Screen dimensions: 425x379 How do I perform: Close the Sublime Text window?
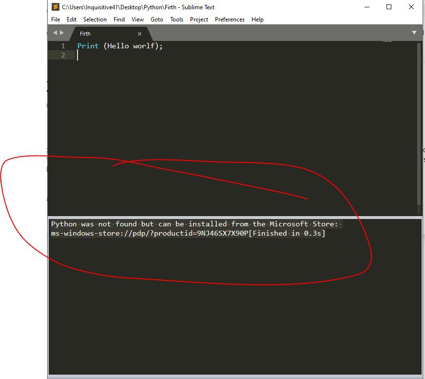click(411, 7)
